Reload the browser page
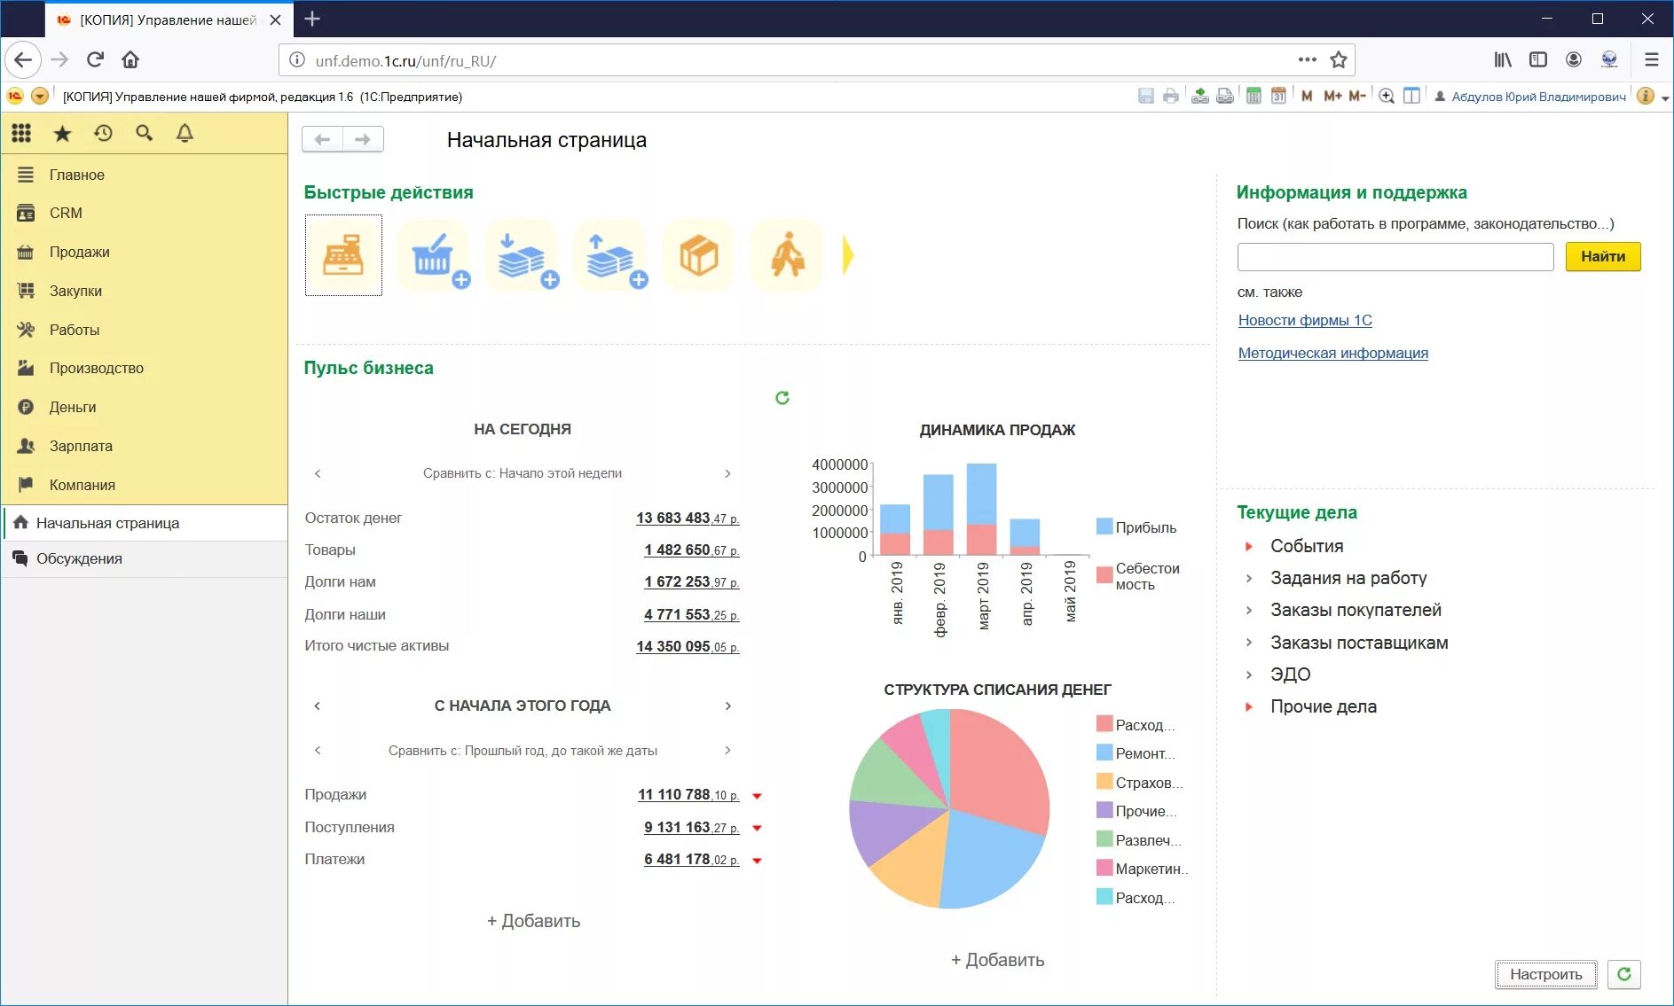Screen dimensions: 1674x1006 95,59
